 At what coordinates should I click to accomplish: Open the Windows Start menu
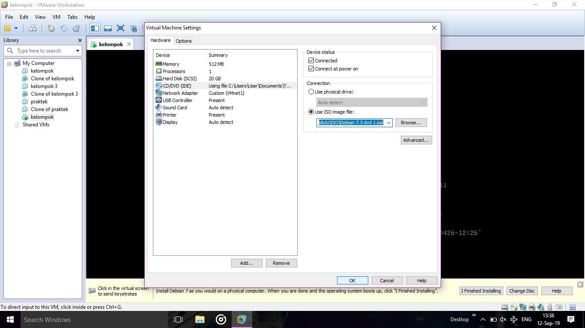click(x=10, y=319)
